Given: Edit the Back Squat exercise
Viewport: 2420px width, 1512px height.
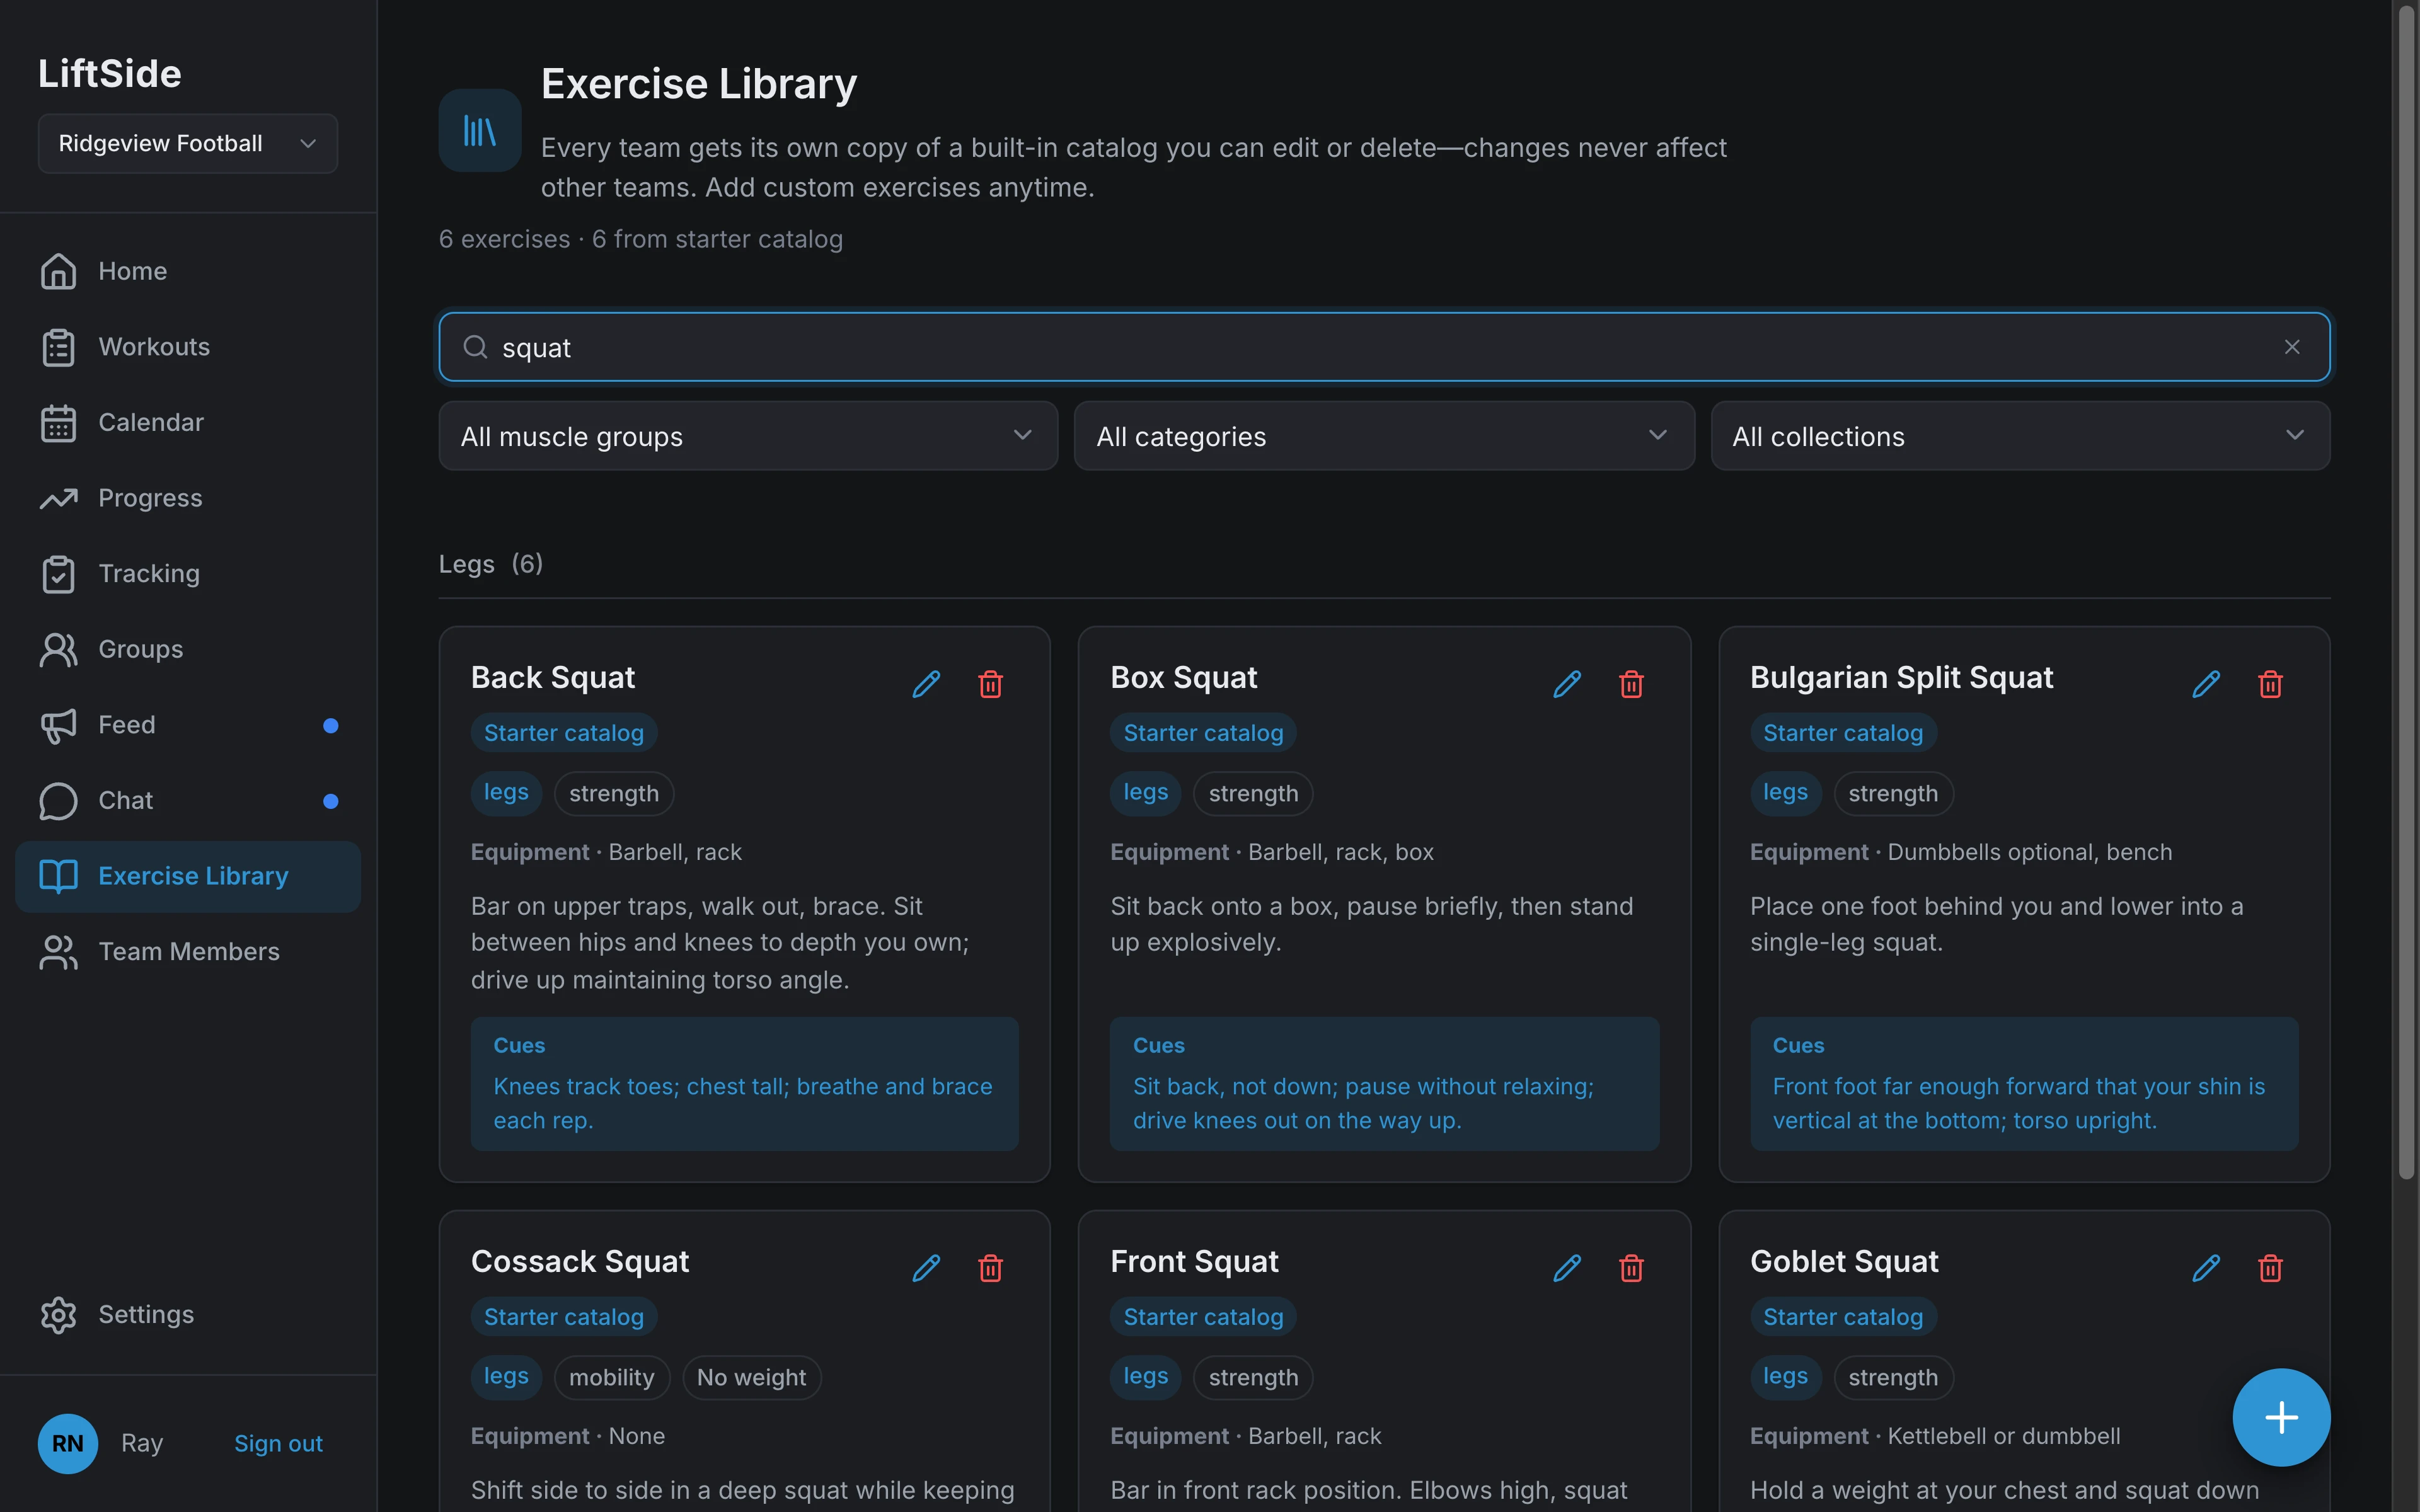Looking at the screenshot, I should tap(926, 684).
